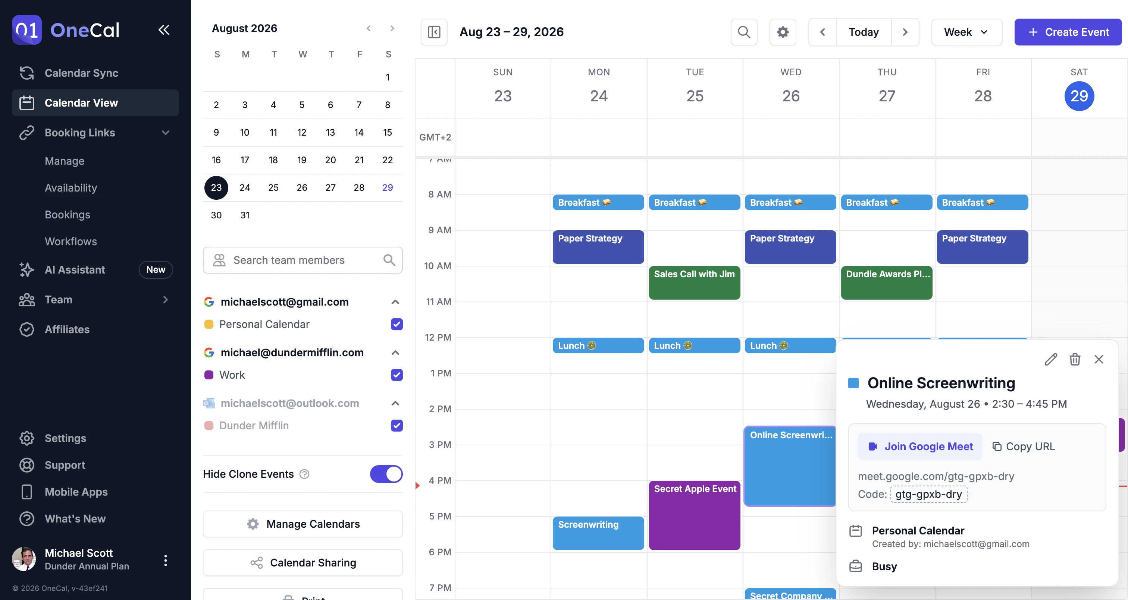The image size is (1128, 600).
Task: Click Join Google Meet button
Action: pyautogui.click(x=920, y=446)
